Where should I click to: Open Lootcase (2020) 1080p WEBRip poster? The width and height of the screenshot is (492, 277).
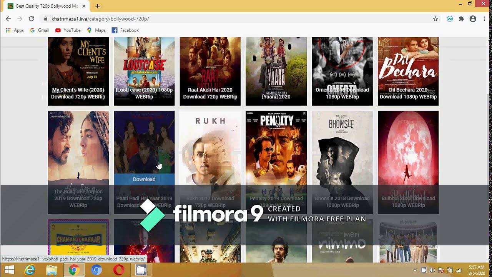144,71
